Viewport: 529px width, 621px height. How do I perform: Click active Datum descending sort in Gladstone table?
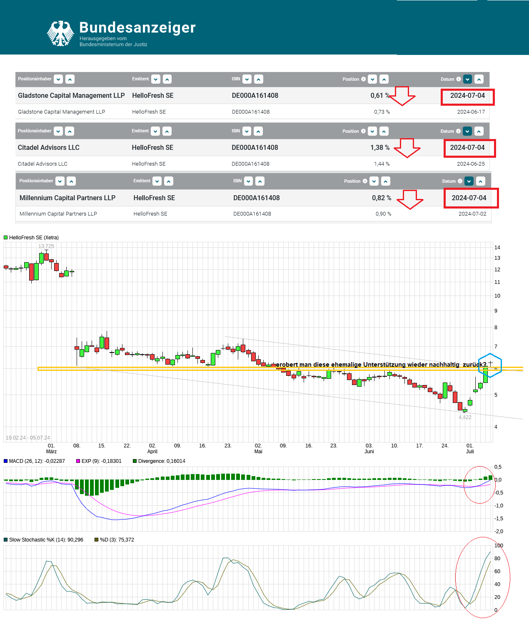tap(467, 79)
